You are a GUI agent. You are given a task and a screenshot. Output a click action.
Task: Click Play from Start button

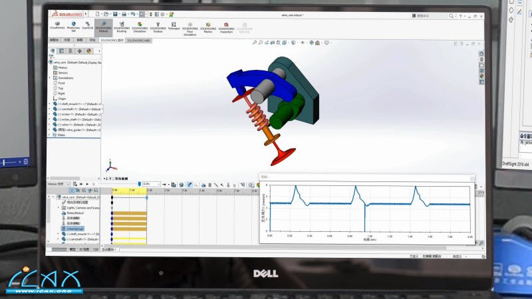(x=81, y=184)
